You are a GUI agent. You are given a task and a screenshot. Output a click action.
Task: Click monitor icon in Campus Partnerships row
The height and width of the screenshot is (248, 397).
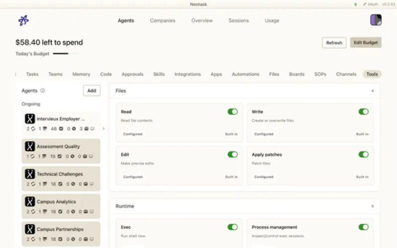coord(92,239)
